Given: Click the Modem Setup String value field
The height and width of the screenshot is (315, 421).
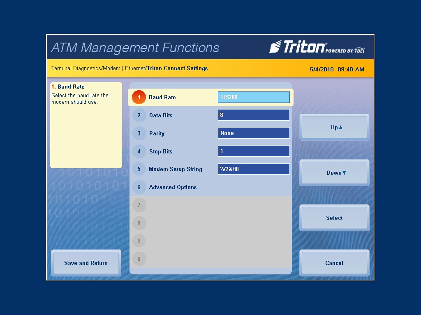Looking at the screenshot, I should point(254,169).
